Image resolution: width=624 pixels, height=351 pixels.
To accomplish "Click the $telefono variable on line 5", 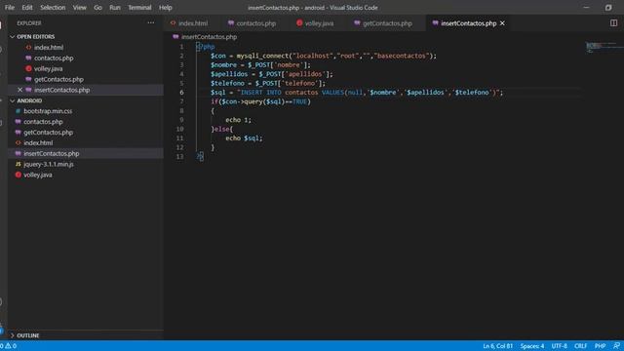I will click(x=227, y=83).
